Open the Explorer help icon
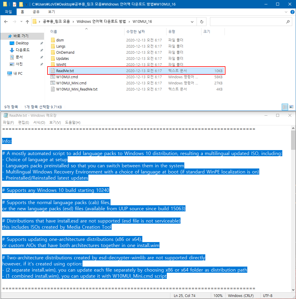Image resolution: width=296 pixels, height=299 pixels. click(x=293, y=12)
